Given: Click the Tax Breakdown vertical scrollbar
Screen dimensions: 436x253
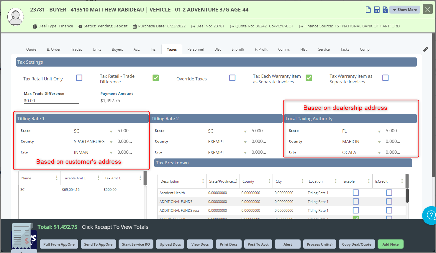Looking at the screenshot, I should (407, 196).
